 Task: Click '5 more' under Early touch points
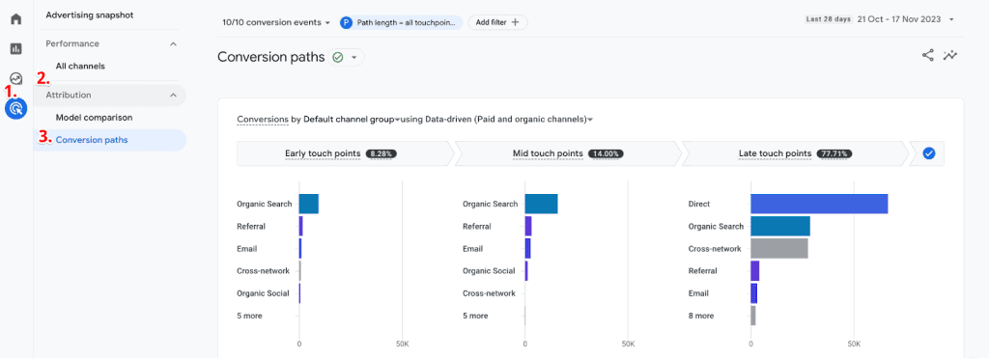(249, 316)
